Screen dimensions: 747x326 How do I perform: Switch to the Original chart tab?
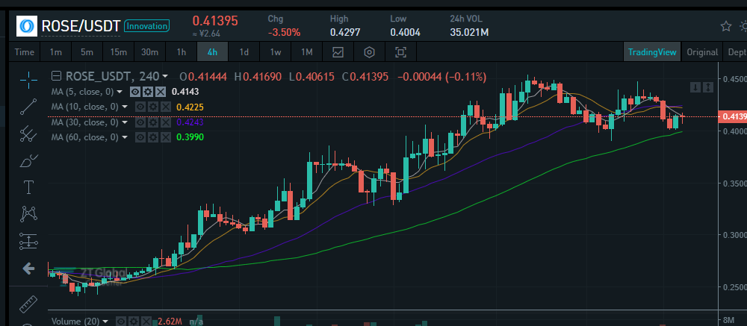(702, 52)
